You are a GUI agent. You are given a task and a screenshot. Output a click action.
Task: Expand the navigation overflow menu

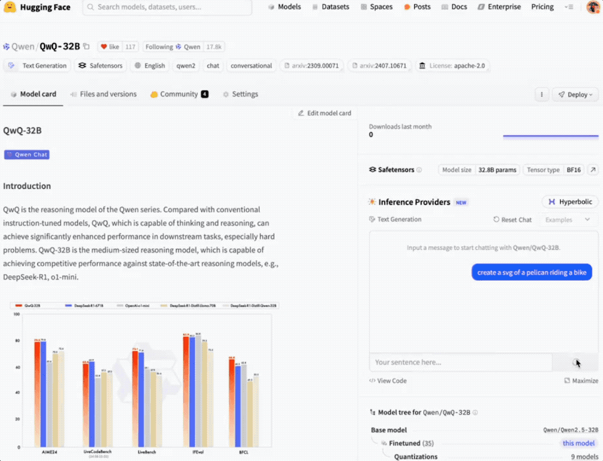pos(569,7)
